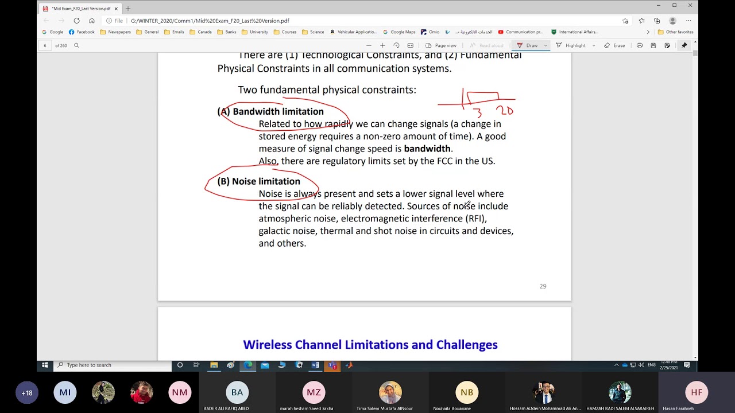This screenshot has height=413, width=735.
Task: Print the PDF document
Action: (x=640, y=45)
